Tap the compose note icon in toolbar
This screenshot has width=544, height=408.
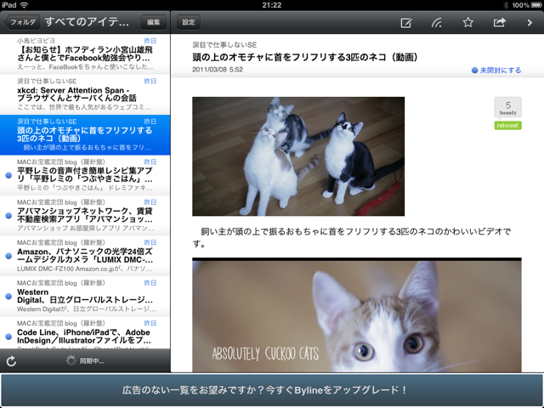tap(405, 22)
